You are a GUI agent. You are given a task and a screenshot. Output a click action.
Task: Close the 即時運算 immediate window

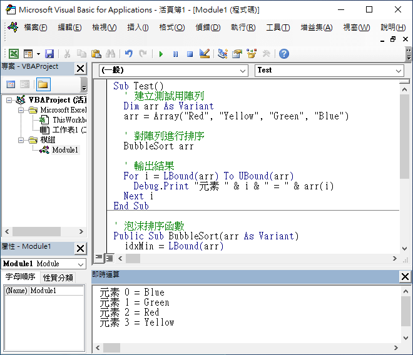coord(405,277)
